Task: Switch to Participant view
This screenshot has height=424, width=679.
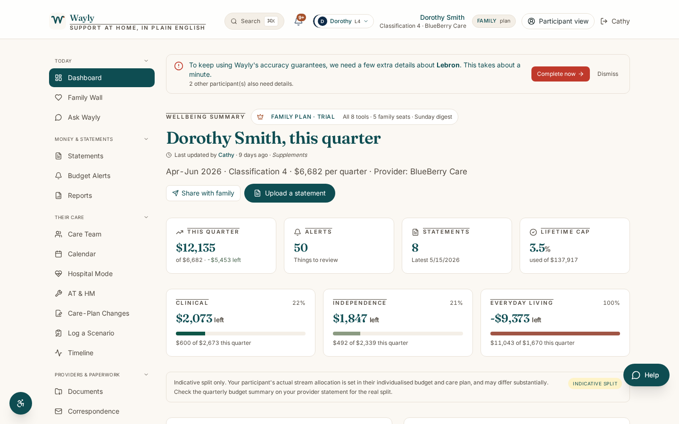Action: pyautogui.click(x=558, y=21)
